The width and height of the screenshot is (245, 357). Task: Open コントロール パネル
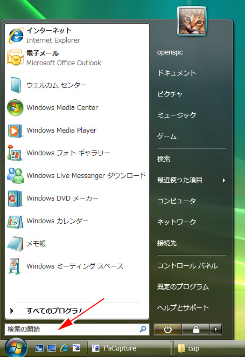(x=187, y=266)
